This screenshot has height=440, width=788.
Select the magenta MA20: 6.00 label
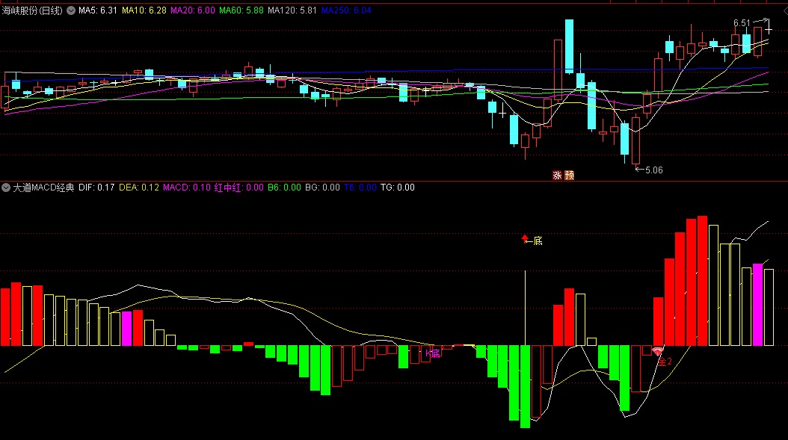[x=192, y=10]
